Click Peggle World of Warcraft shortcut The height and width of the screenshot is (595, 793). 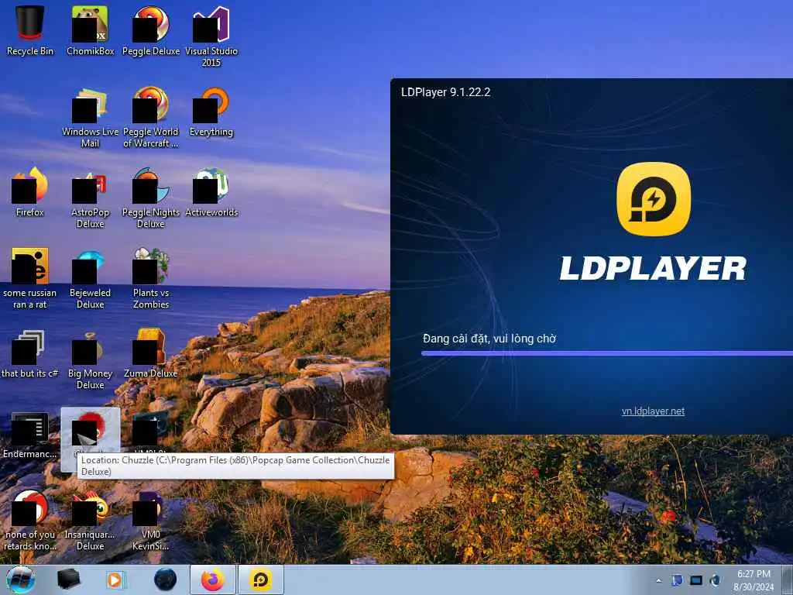click(x=151, y=118)
